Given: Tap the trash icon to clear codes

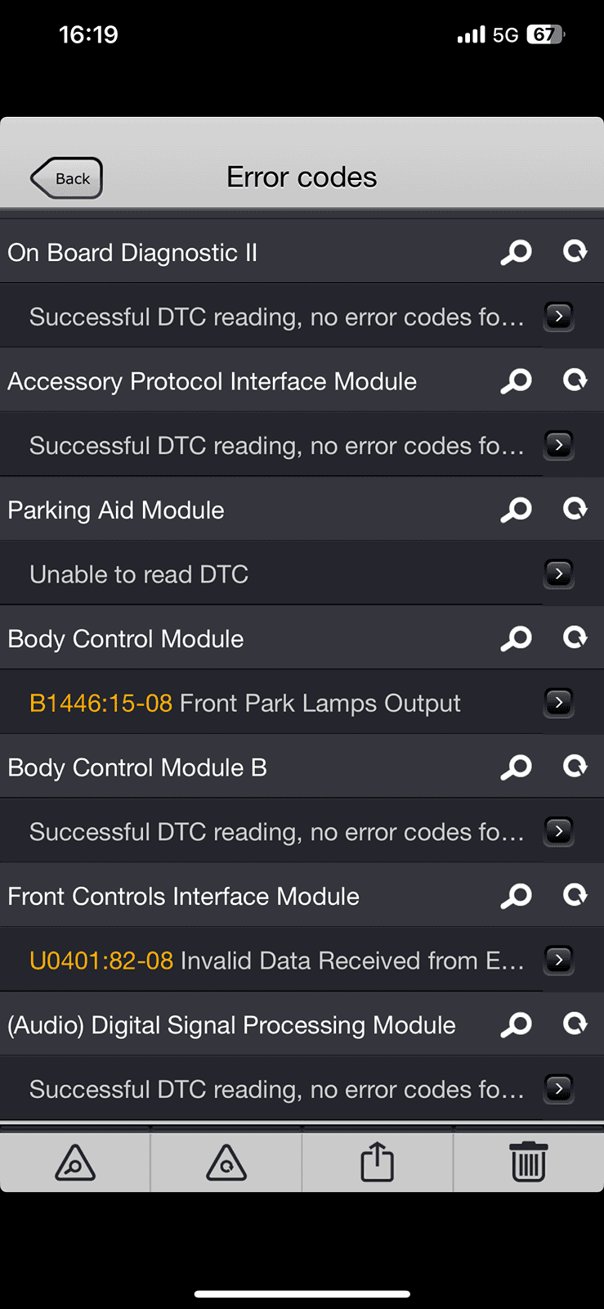Looking at the screenshot, I should point(529,1162).
